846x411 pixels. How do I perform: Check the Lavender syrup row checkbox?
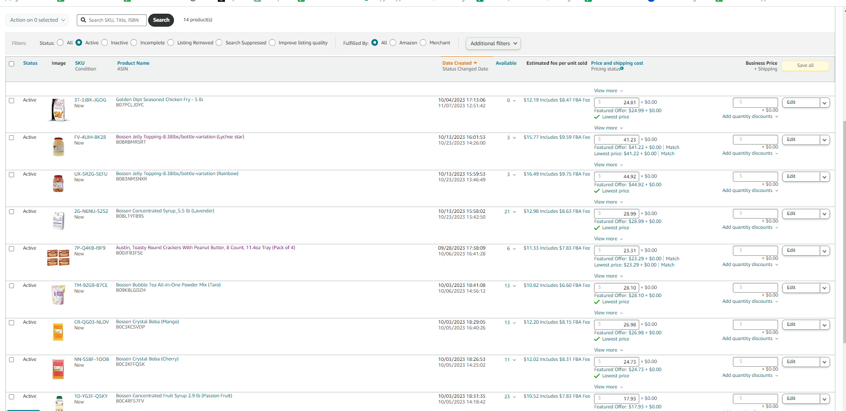12,211
